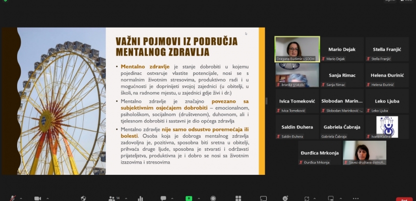The width and height of the screenshot is (416, 201).
Task: Select Ivica Tomeković's participant tile
Action: [x=297, y=101]
